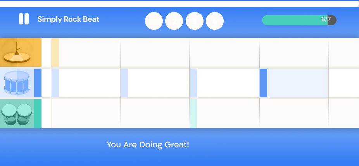Click the dark end of the progress bar
The image size is (359, 166).
pyautogui.click(x=332, y=20)
